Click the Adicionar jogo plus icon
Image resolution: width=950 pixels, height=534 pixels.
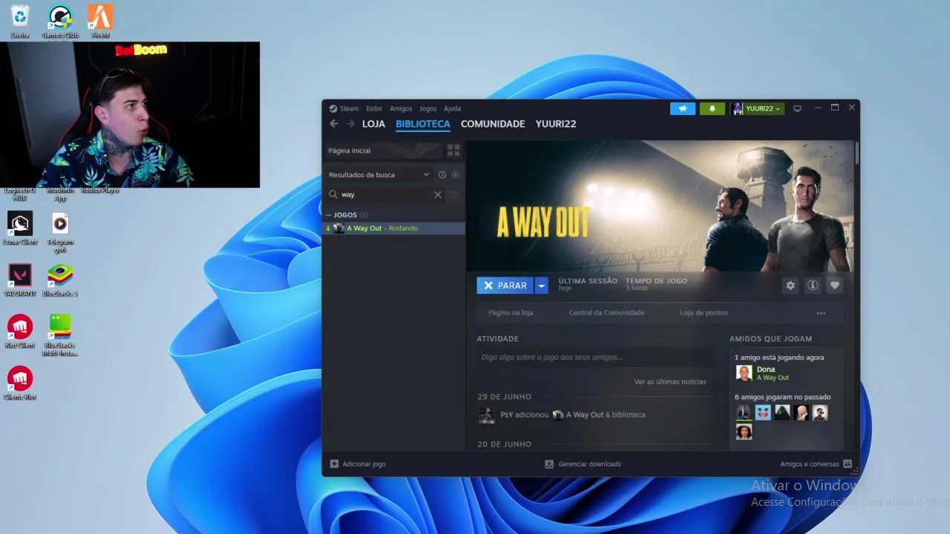point(334,464)
